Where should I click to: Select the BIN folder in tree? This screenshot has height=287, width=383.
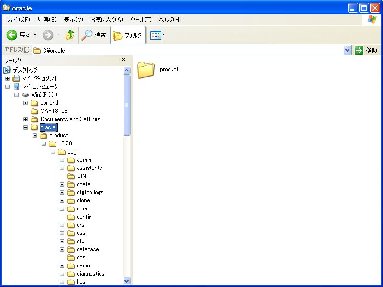click(x=81, y=176)
